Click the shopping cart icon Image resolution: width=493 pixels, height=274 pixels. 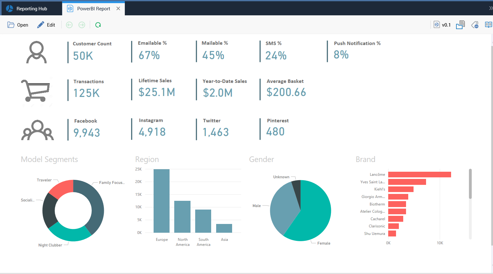pyautogui.click(x=36, y=91)
